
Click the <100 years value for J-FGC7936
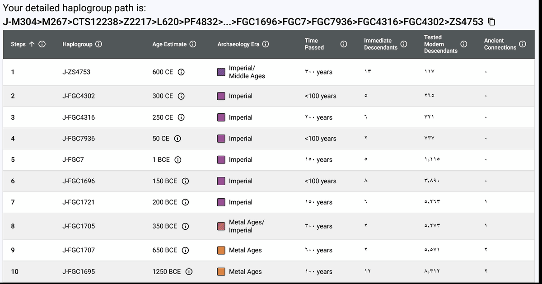321,139
